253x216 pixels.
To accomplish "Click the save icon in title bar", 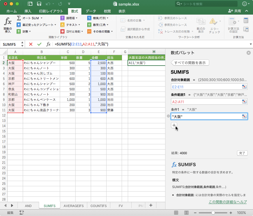I will (x=39, y=4).
